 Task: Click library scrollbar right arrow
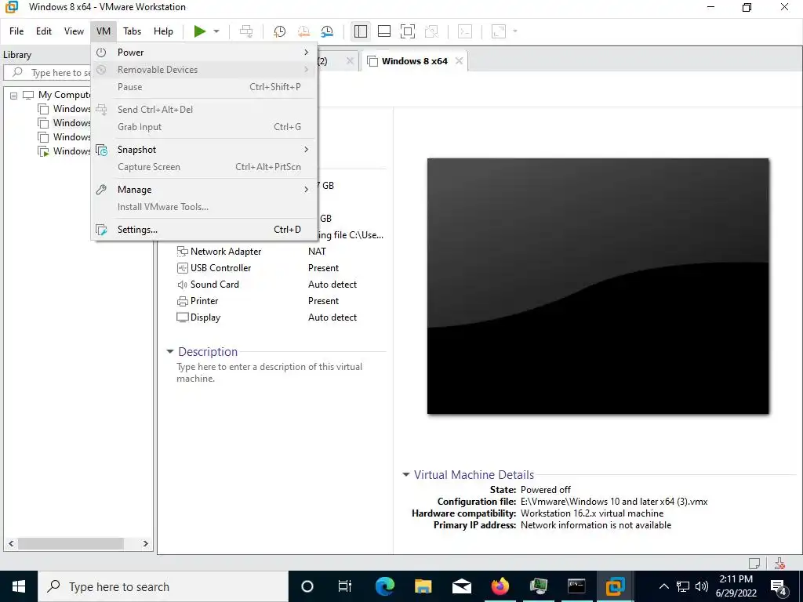click(145, 544)
